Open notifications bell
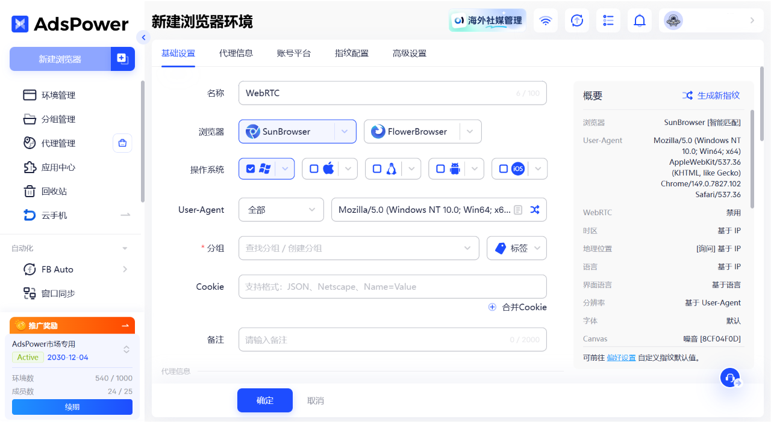771x422 pixels. pyautogui.click(x=640, y=20)
